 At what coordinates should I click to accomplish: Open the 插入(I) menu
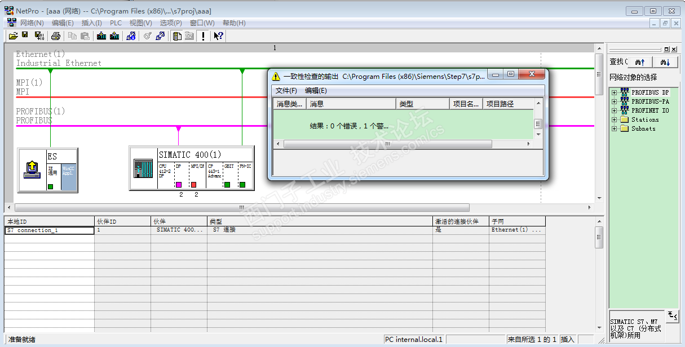92,23
